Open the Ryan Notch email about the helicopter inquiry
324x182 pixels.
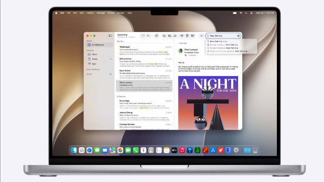144,74
